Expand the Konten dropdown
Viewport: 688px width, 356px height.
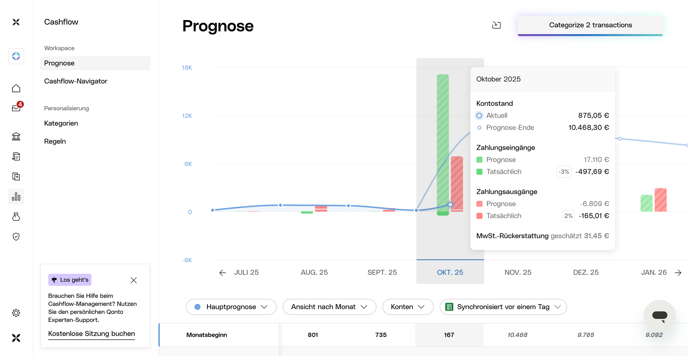[x=408, y=307]
